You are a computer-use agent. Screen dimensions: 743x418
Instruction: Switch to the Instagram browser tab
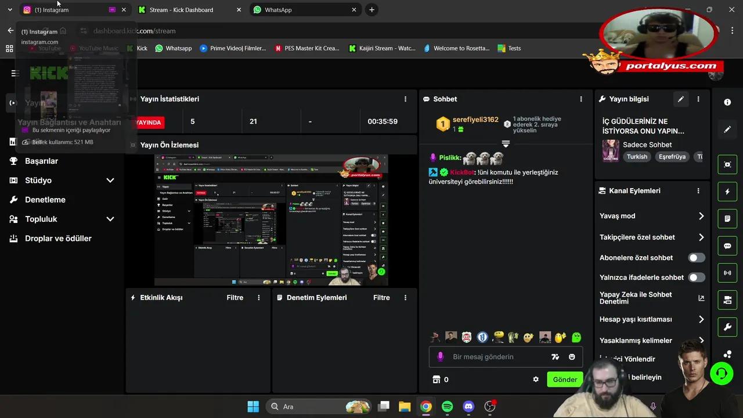[74, 10]
